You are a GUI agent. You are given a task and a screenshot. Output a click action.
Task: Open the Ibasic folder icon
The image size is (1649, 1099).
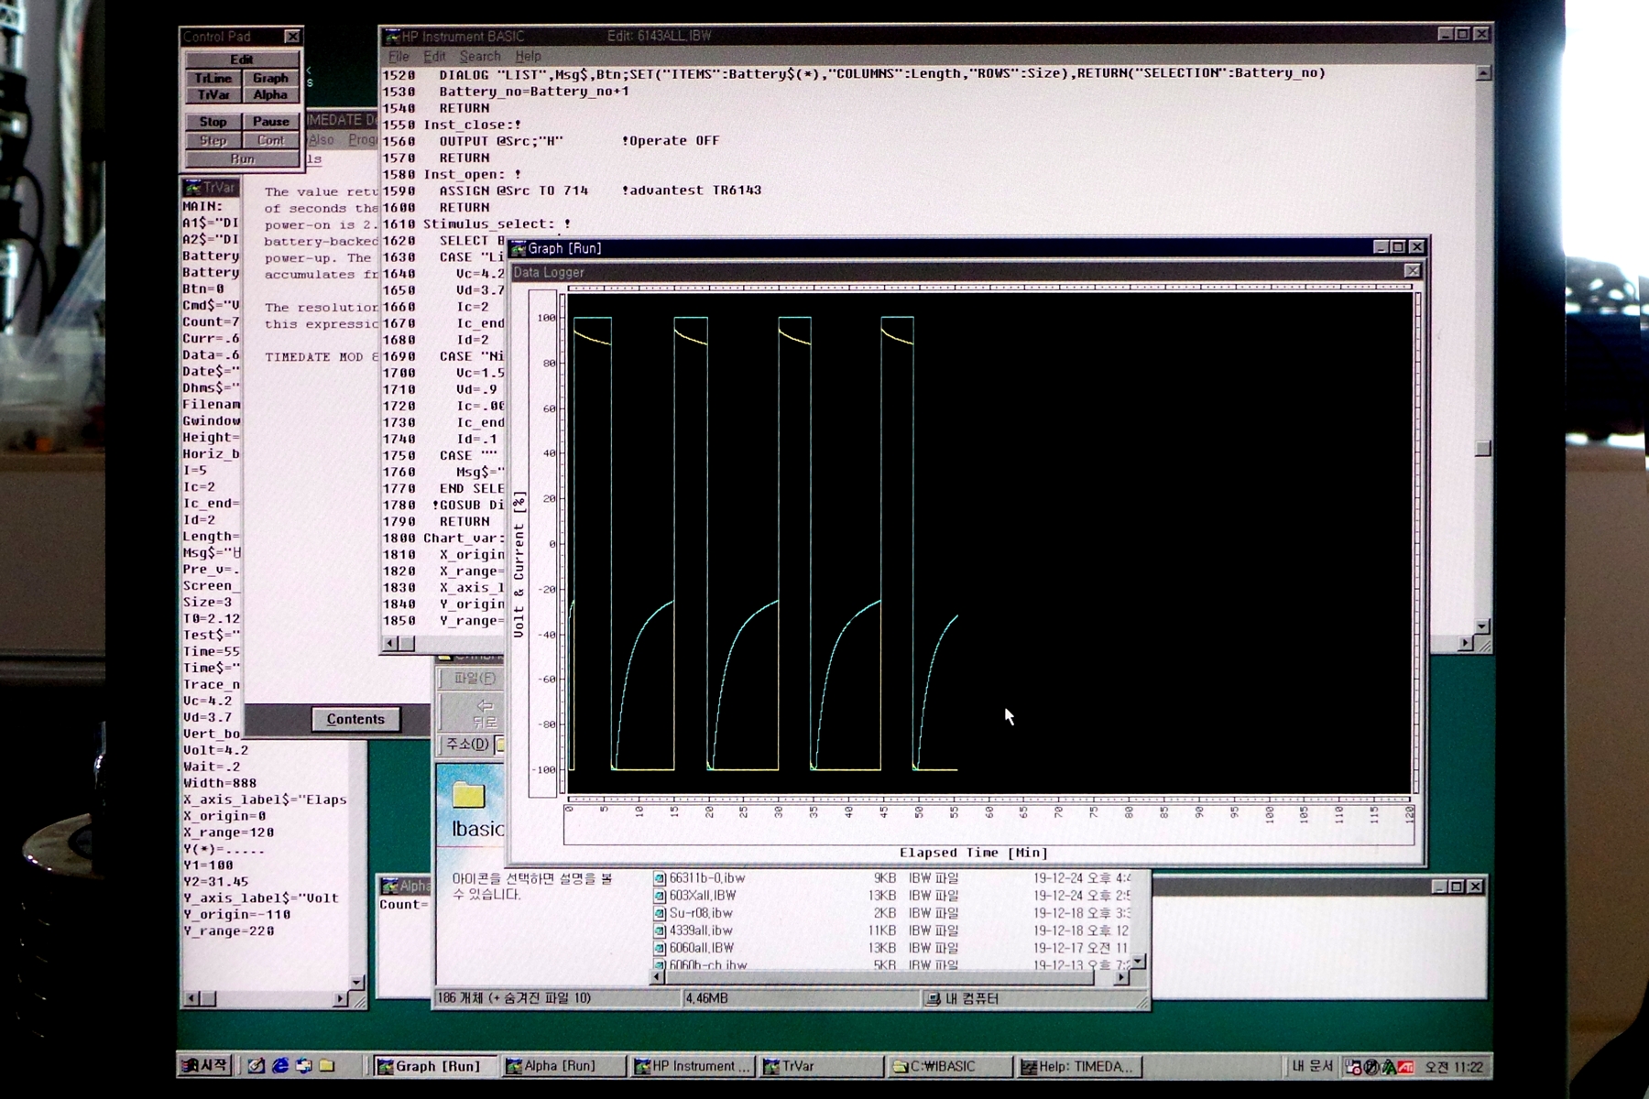(468, 796)
